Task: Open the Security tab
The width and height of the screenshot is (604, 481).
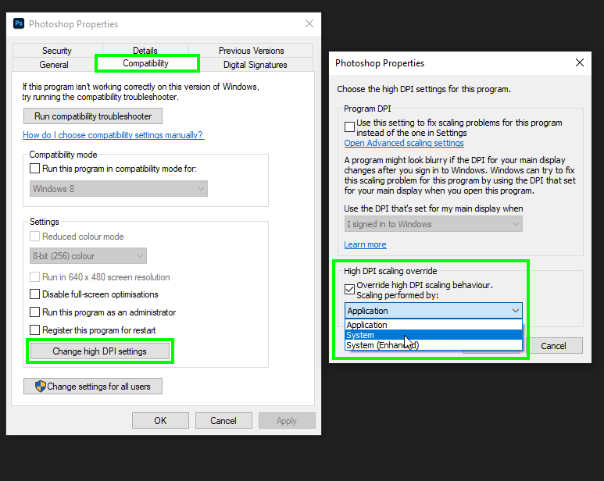Action: [57, 51]
